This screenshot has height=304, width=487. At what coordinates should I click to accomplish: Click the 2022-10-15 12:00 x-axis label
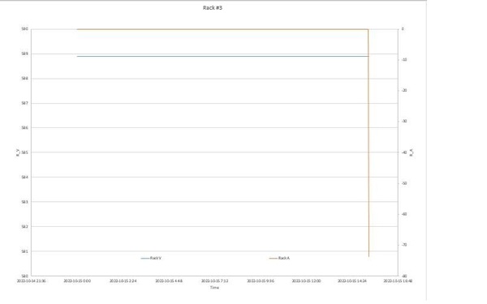point(306,281)
